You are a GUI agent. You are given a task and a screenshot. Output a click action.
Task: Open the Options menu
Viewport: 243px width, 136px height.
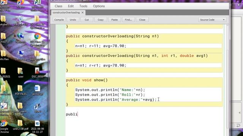(x=99, y=6)
